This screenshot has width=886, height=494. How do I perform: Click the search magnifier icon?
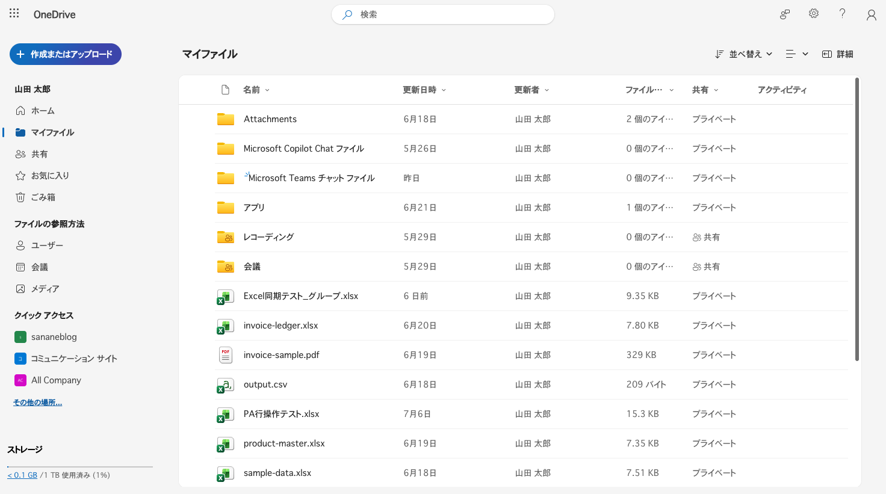[x=347, y=14]
